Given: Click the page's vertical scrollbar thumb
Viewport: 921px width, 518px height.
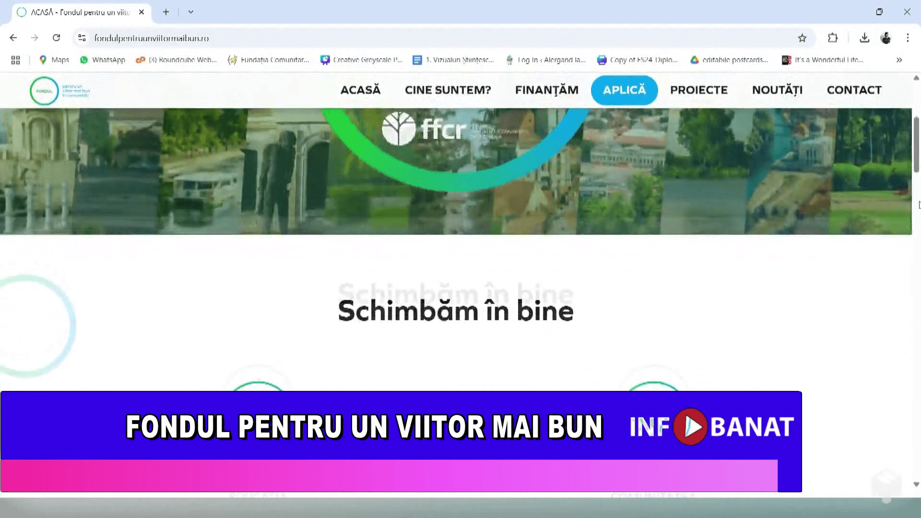Looking at the screenshot, I should (x=916, y=144).
